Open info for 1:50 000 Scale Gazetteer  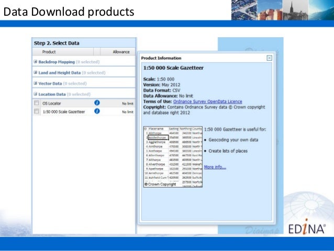coord(97,111)
